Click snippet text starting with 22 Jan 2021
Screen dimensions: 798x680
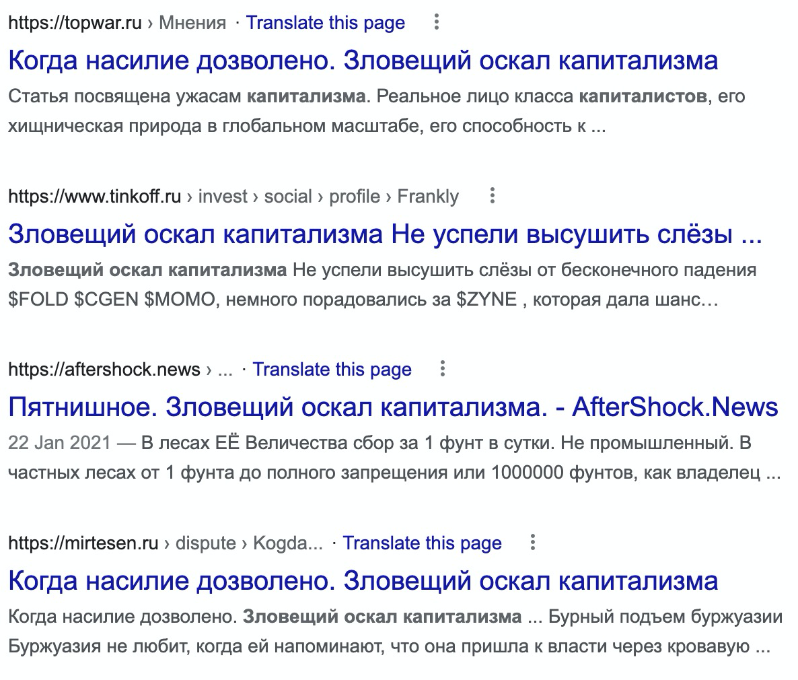tap(394, 458)
